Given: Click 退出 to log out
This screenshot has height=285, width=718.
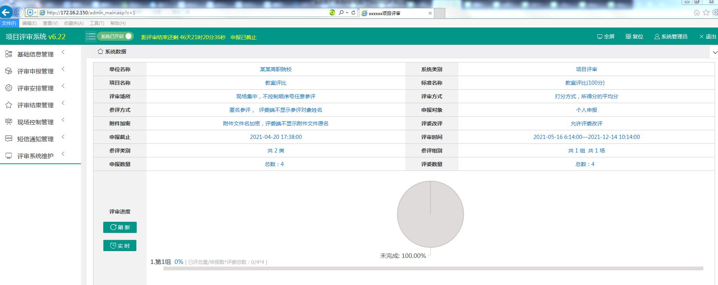Looking at the screenshot, I should 708,37.
